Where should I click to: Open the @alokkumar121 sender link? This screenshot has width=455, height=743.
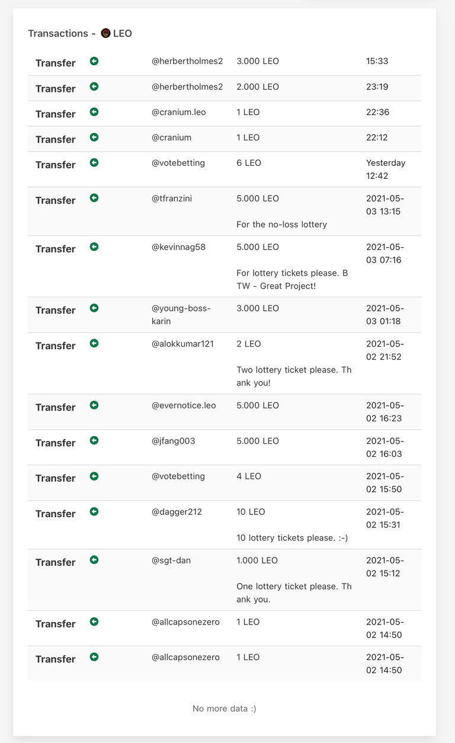(x=182, y=344)
